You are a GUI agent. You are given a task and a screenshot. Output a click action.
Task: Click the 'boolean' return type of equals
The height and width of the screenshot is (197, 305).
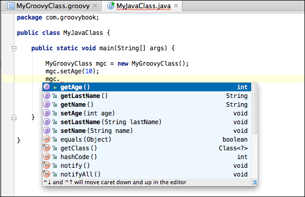click(235, 140)
